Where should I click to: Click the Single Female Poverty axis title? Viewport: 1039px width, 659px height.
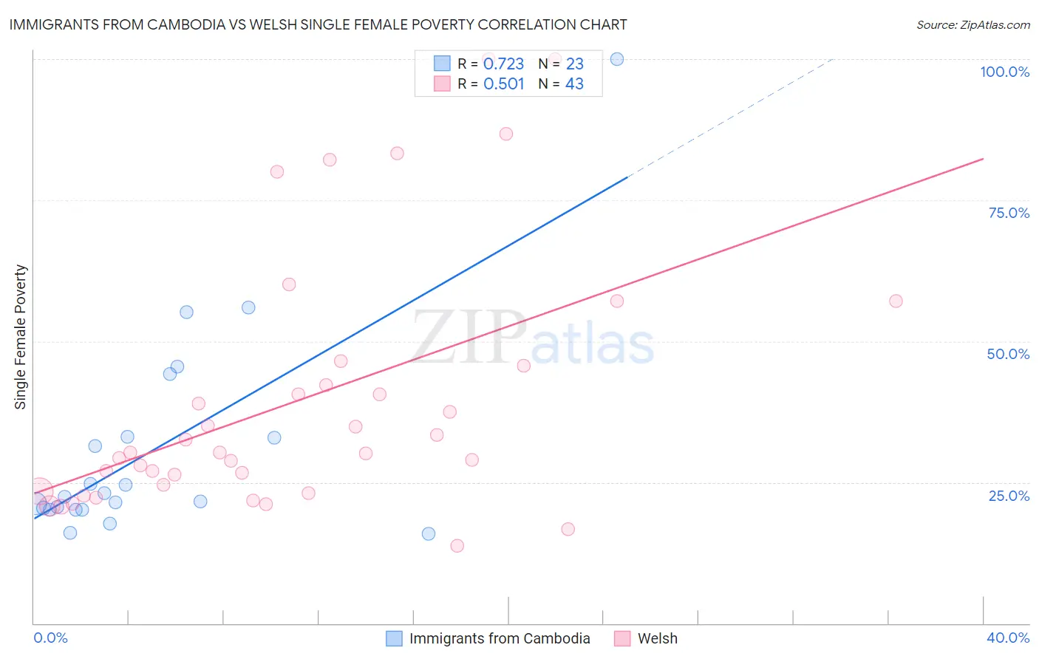pyautogui.click(x=21, y=337)
